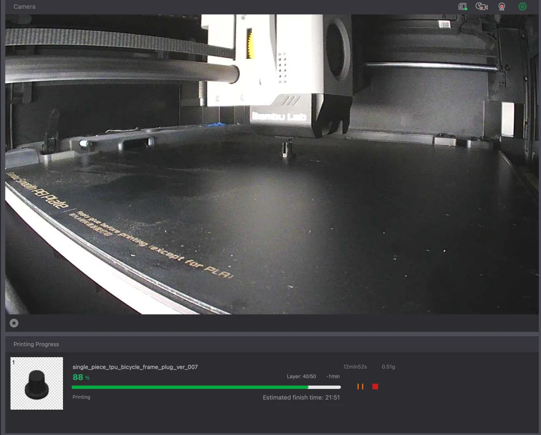Stop the print with the red square
The image size is (541, 435).
[x=375, y=386]
